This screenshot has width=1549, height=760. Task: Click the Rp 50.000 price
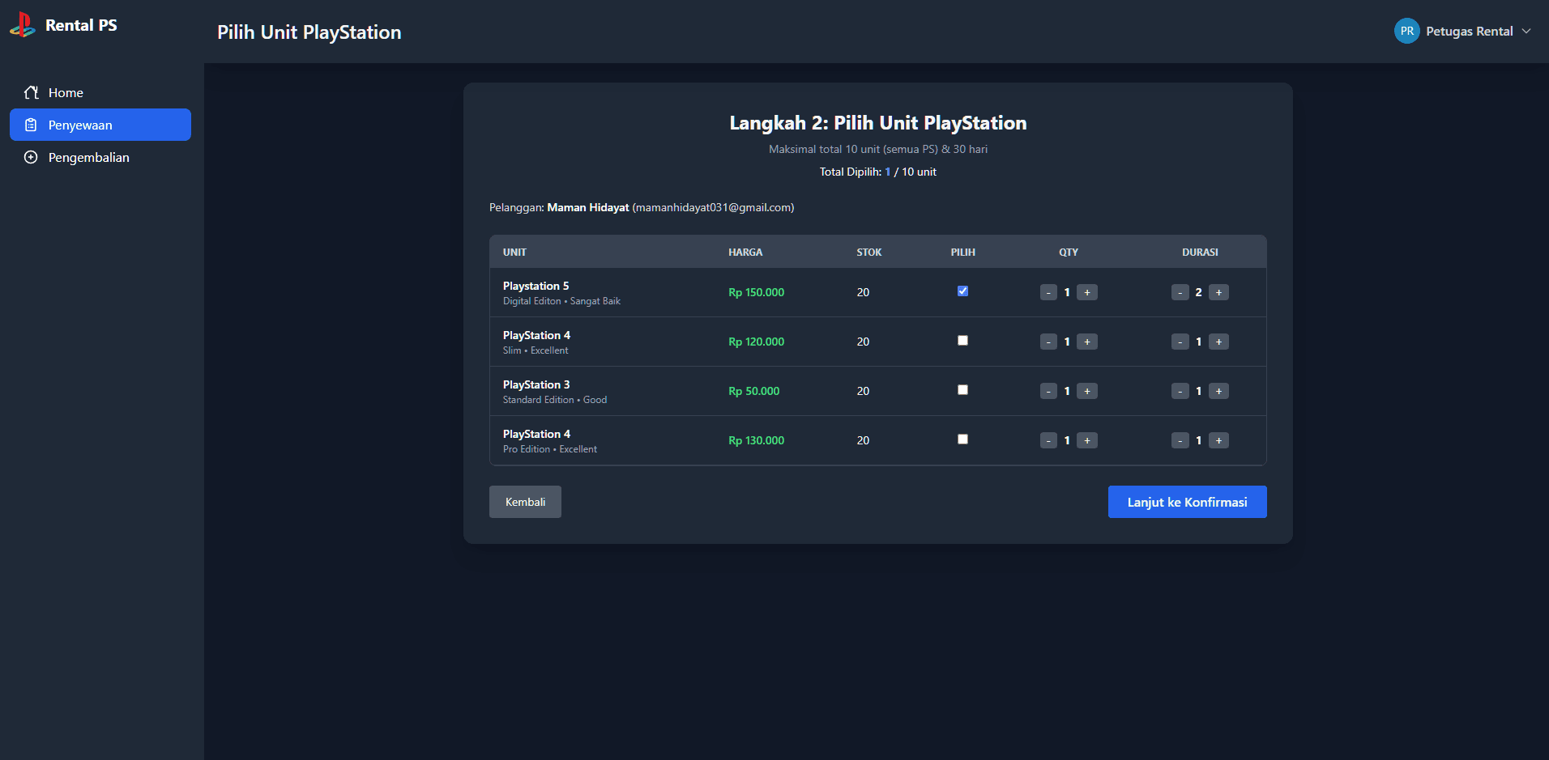click(753, 391)
